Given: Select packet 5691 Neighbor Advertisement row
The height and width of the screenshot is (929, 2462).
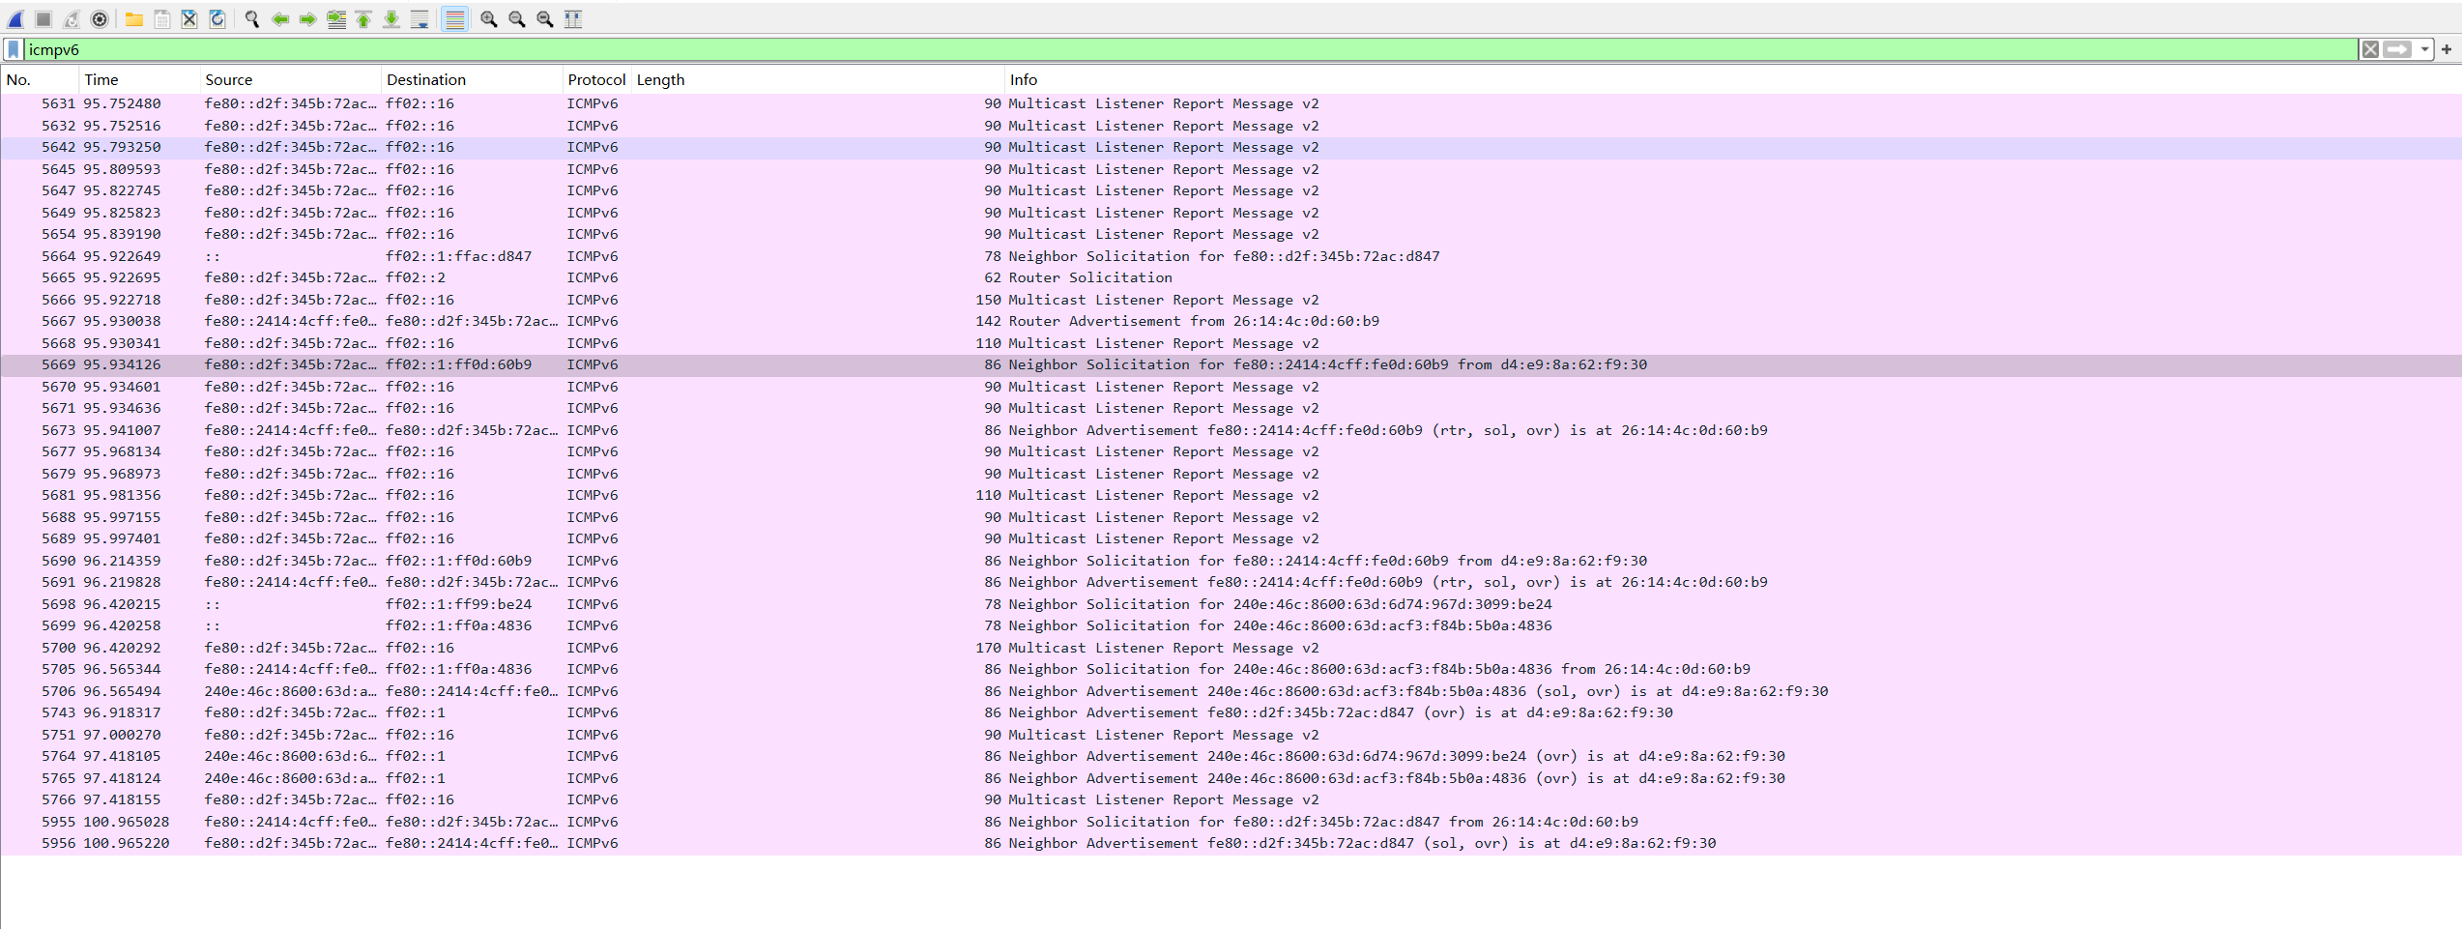Looking at the screenshot, I should coord(1231,582).
